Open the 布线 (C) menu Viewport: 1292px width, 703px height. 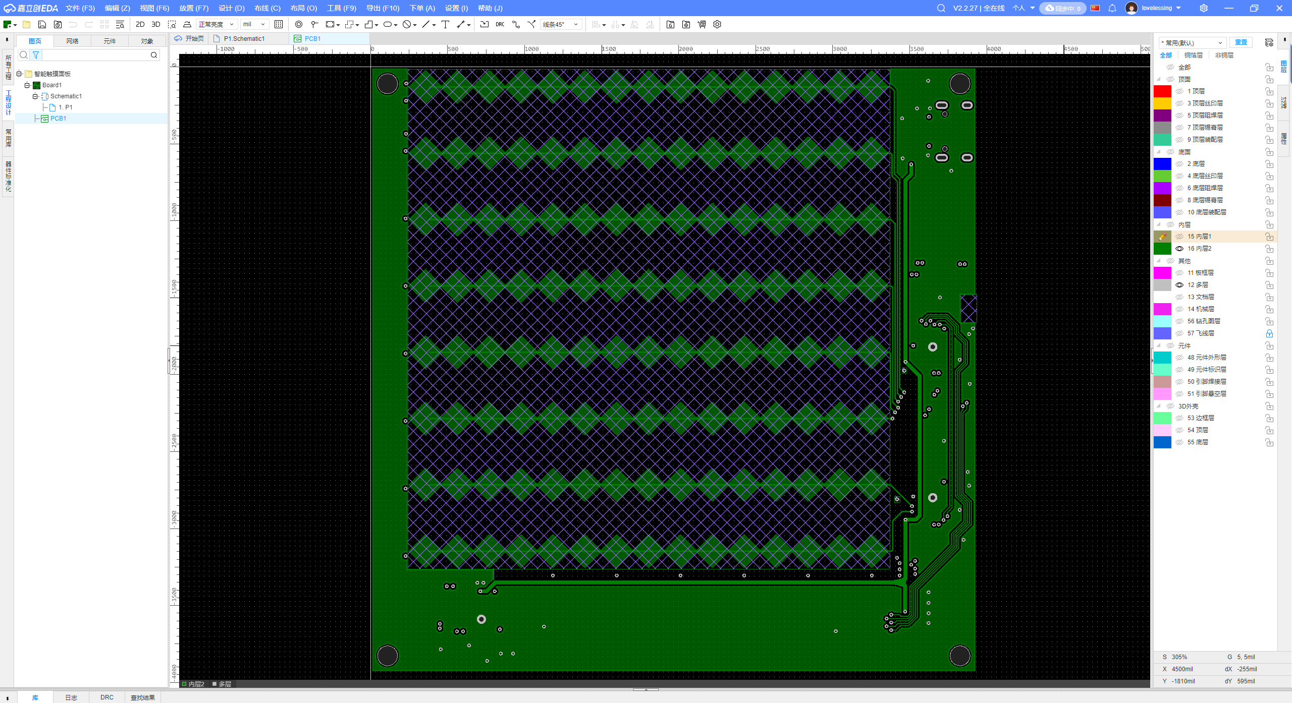pyautogui.click(x=267, y=8)
